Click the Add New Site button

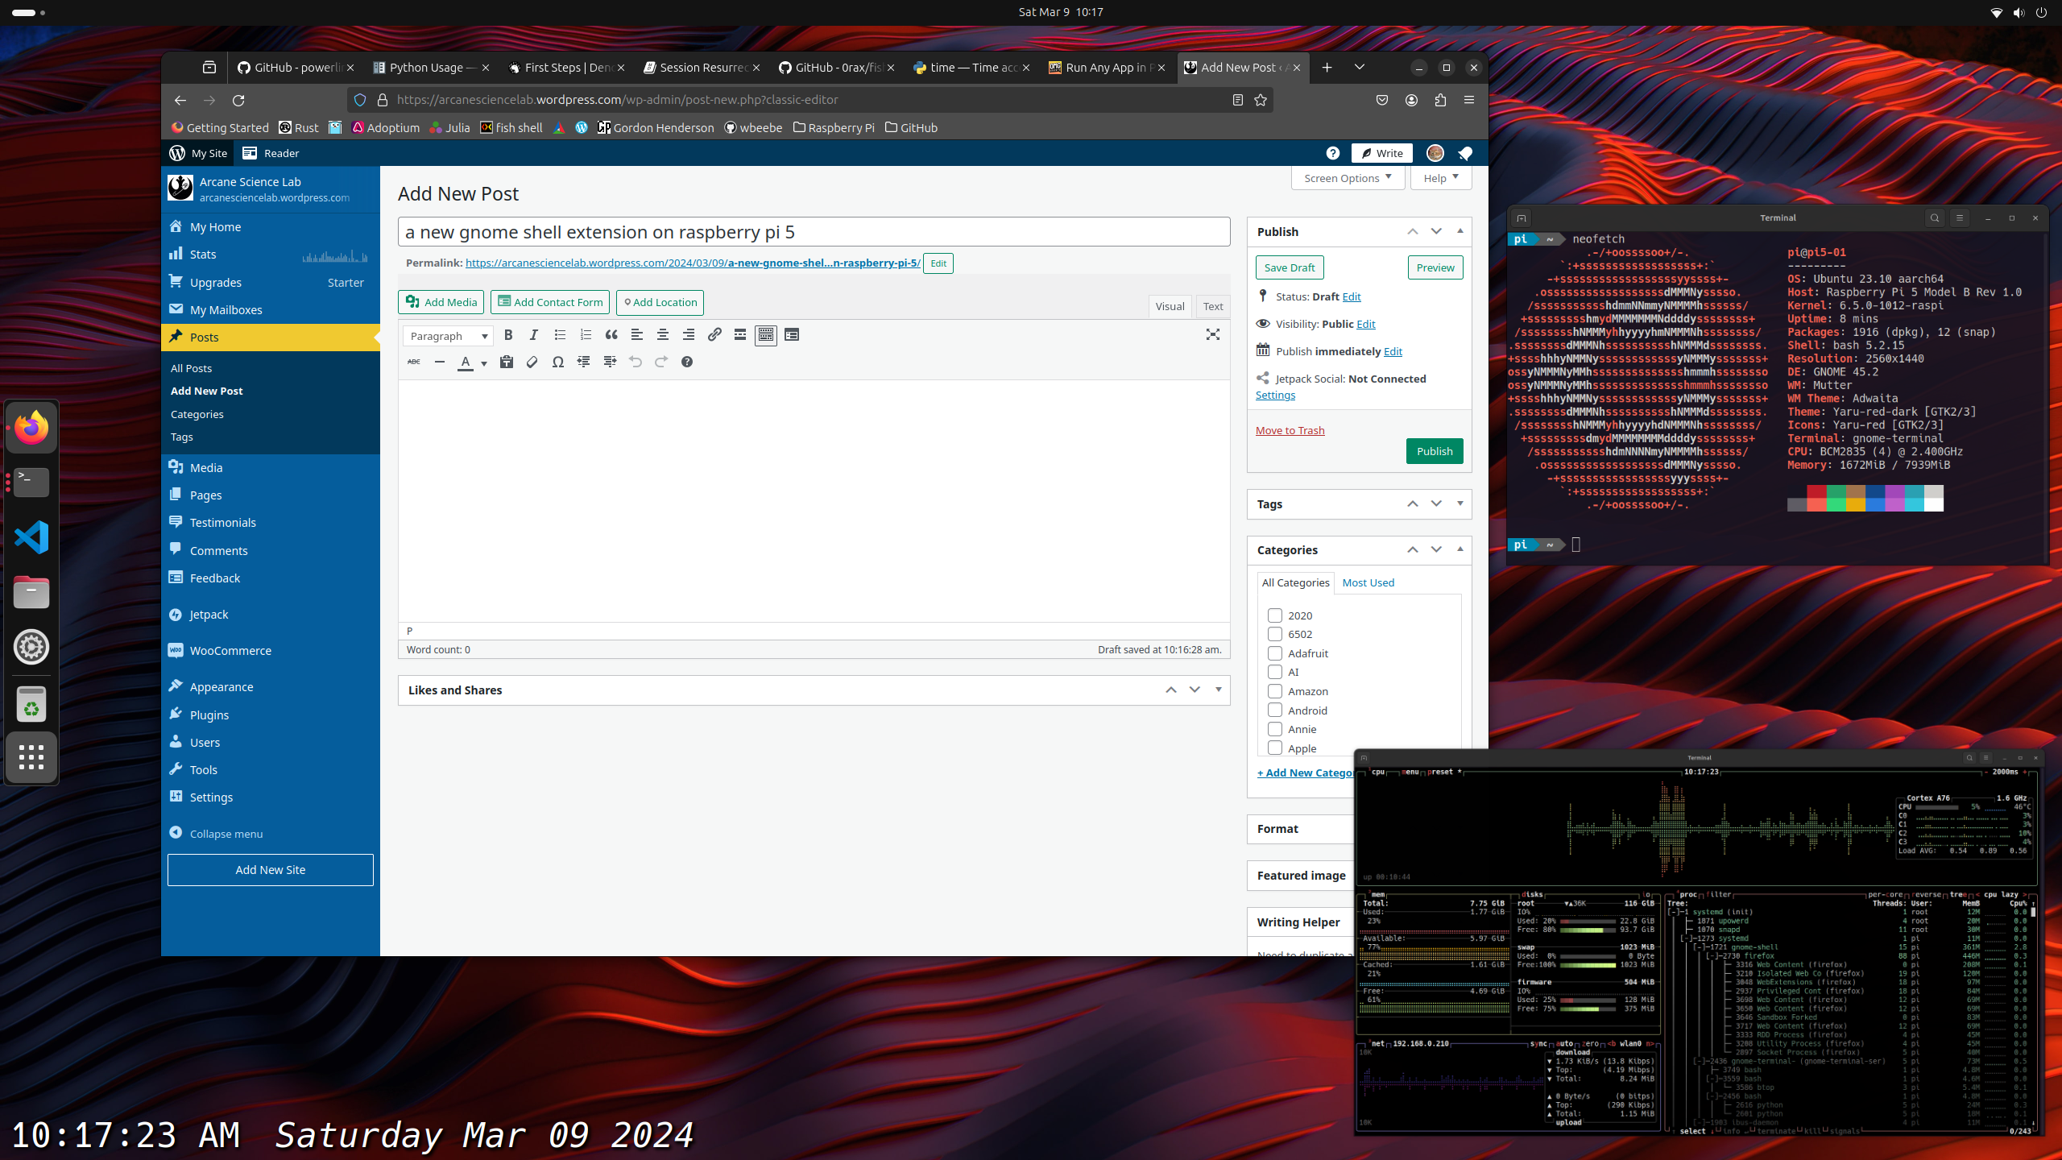pos(271,870)
